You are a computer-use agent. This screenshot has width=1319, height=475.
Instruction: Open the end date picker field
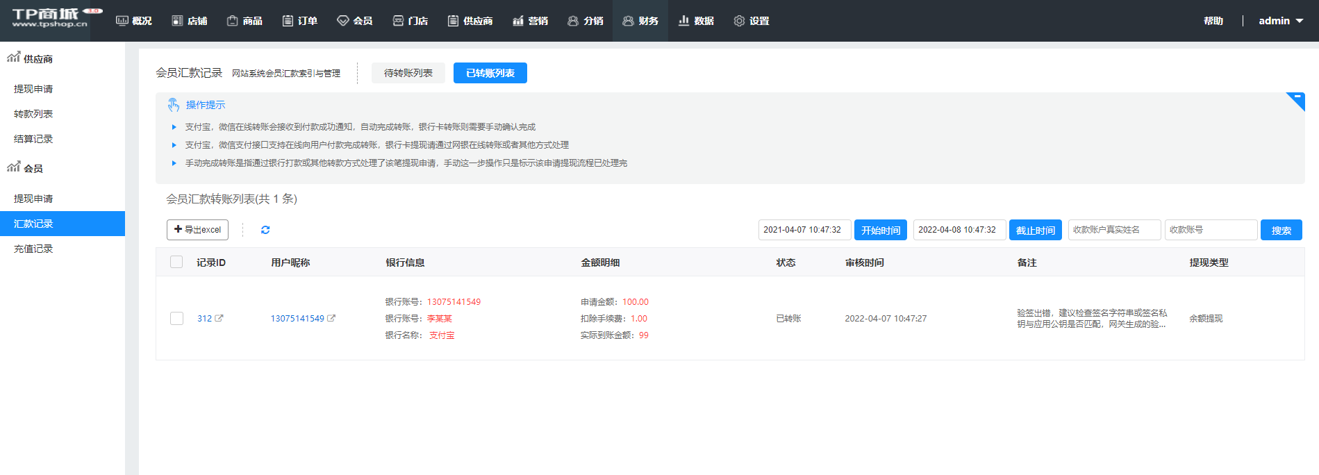(x=959, y=230)
